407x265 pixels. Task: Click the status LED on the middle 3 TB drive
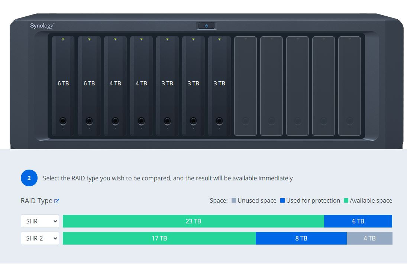pos(193,39)
